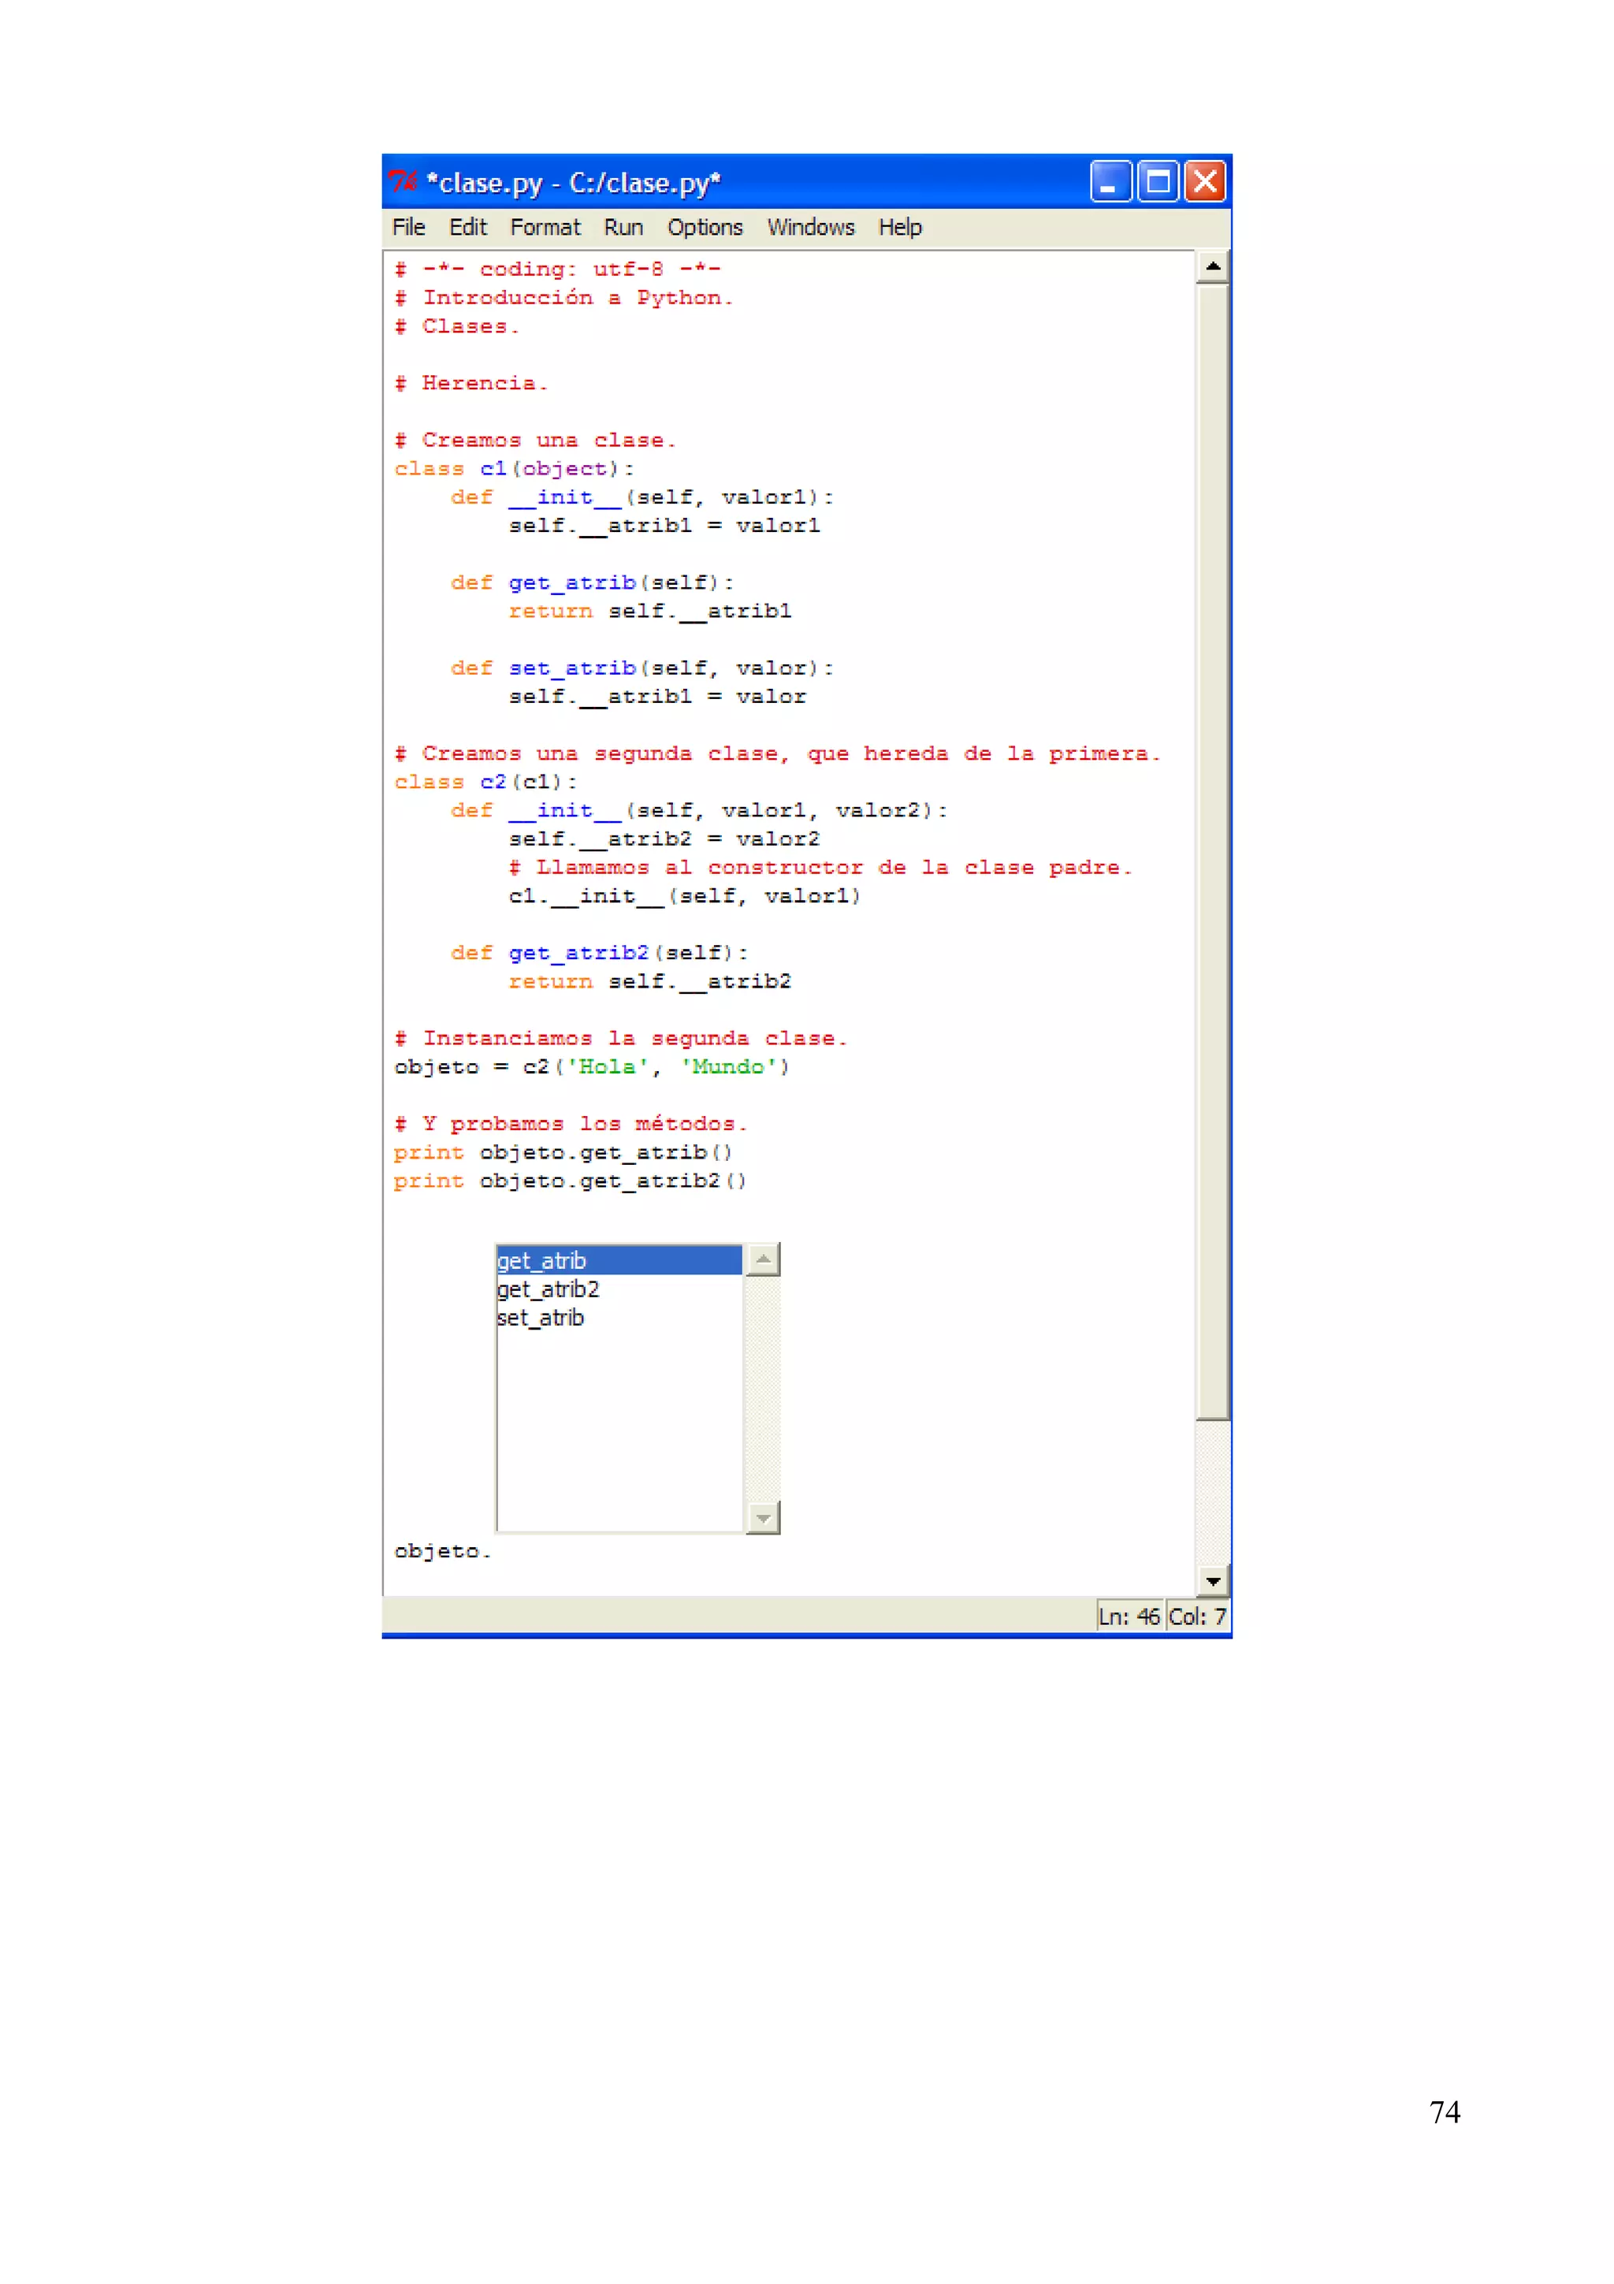Click autocomplete list scroll-up arrow
The height and width of the screenshot is (2284, 1614).
point(763,1259)
